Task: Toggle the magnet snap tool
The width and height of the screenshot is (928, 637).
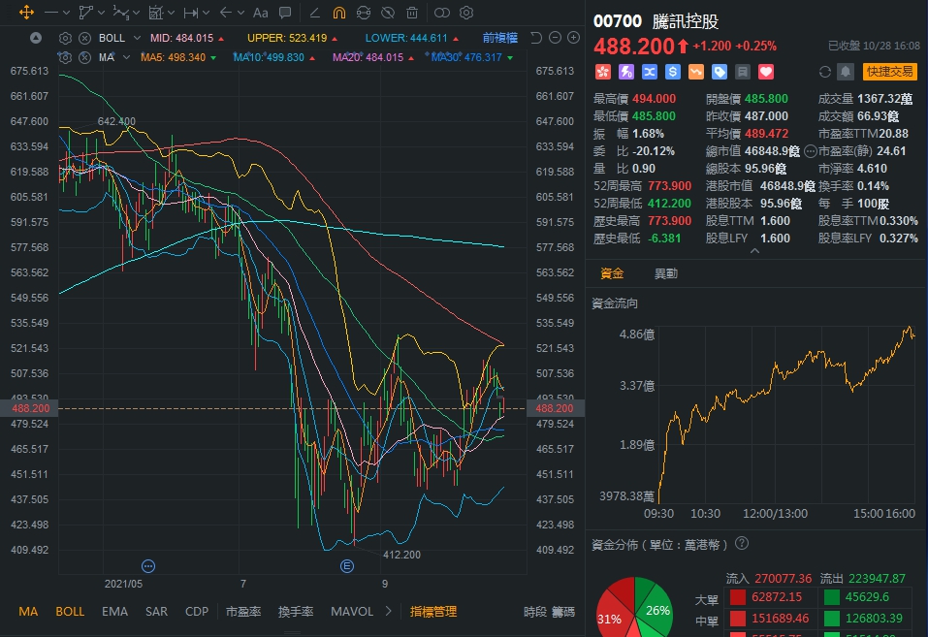Action: pyautogui.click(x=339, y=13)
